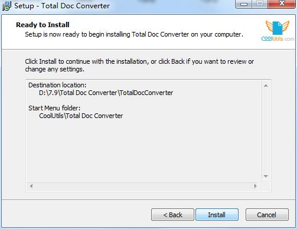
Task: Click the summary box scroll down arrow
Action: [266, 176]
